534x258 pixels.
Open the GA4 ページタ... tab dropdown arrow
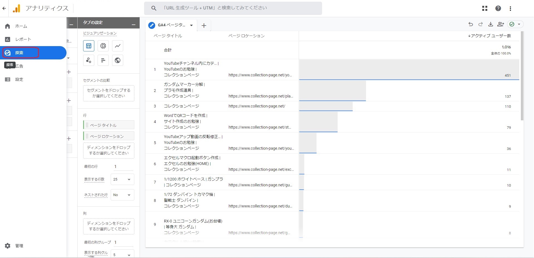[191, 25]
